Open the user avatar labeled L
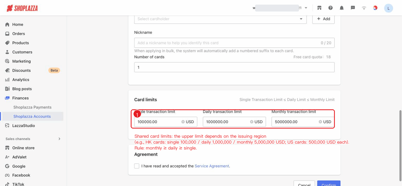This screenshot has width=402, height=186. coord(388,8)
